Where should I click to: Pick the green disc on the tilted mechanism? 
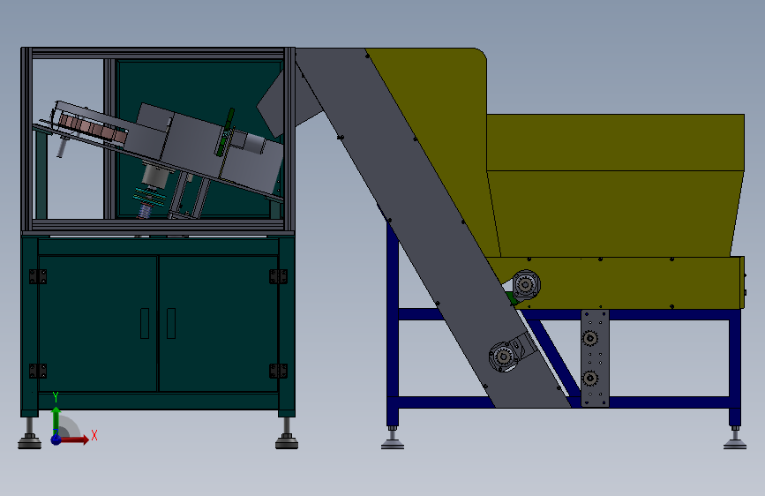[225, 132]
